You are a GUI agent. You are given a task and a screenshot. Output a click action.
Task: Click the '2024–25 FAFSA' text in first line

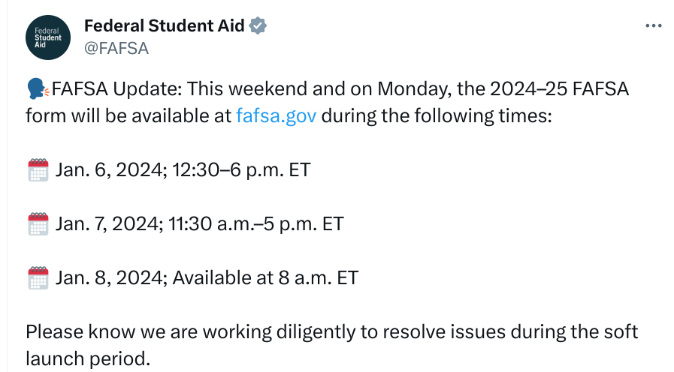(x=559, y=89)
